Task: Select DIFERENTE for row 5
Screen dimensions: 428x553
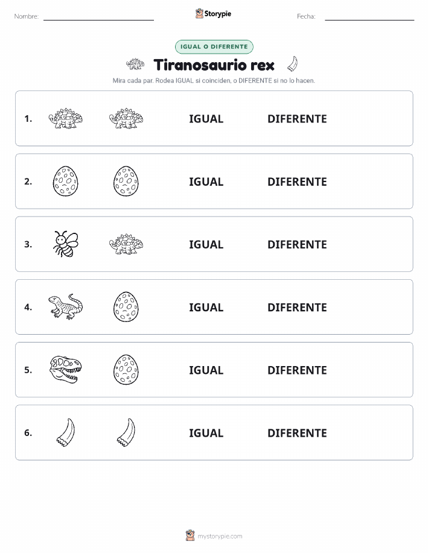Action: 297,370
